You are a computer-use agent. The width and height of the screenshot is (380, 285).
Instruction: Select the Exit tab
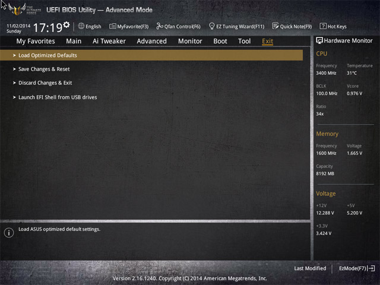click(268, 41)
